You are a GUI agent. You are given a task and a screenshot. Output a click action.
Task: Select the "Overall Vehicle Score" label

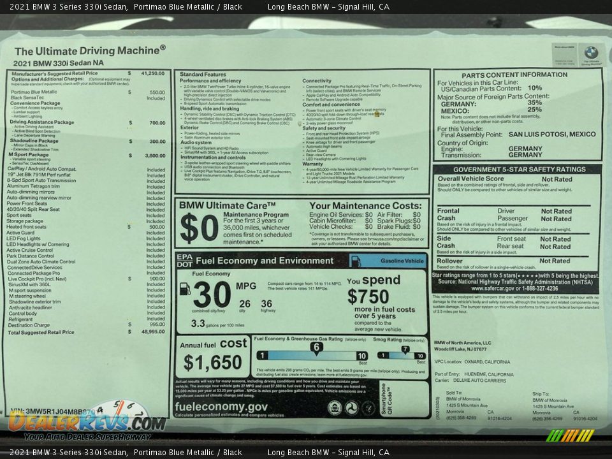[470, 178]
